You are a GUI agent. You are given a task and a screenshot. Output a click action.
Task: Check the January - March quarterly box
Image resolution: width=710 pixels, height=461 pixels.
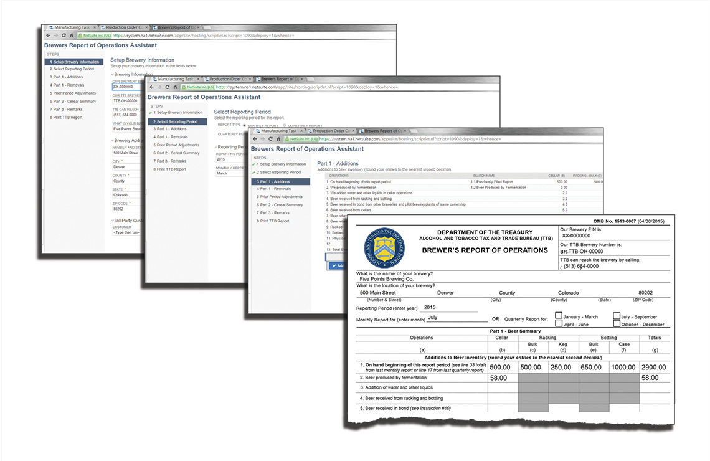(558, 316)
